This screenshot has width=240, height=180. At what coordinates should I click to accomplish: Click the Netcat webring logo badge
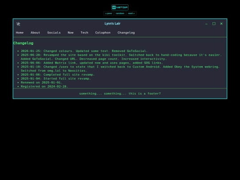(x=120, y=8)
